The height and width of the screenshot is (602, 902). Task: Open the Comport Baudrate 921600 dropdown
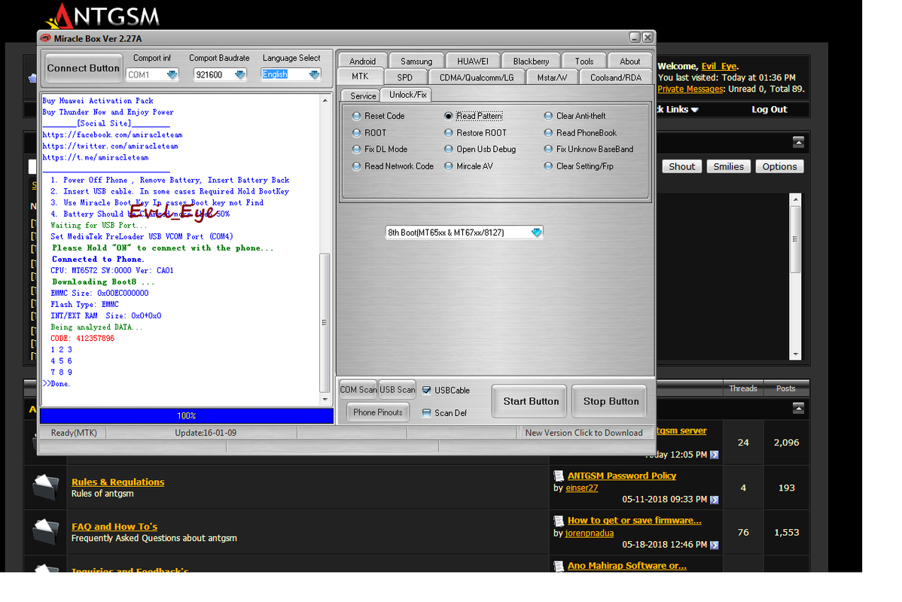point(240,74)
